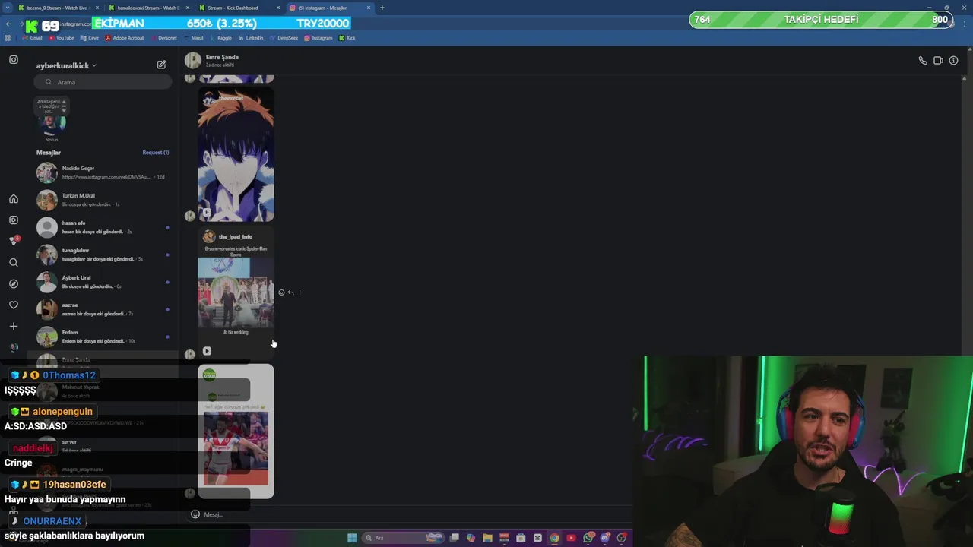Screen dimensions: 973x547
Task: Open the emoji picker in message box
Action: [195, 514]
